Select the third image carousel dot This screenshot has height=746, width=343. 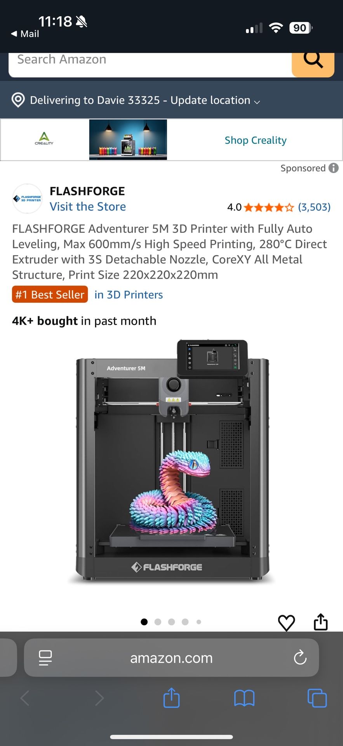171,622
